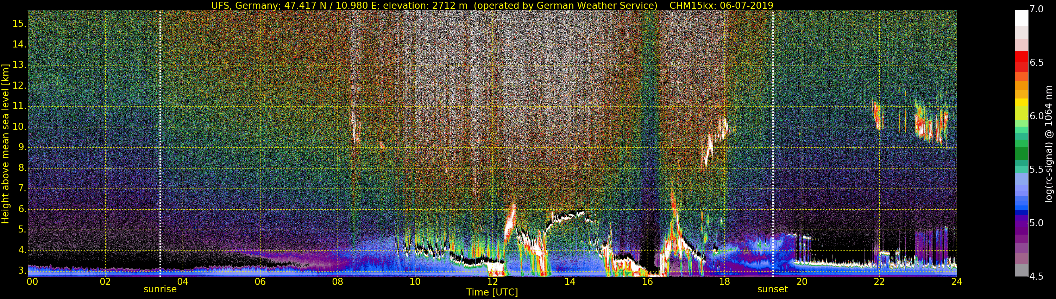Image resolution: width=1056 pixels, height=299 pixels.
Task: Click the colorbar '6.0' value label
Action: tap(1036, 116)
